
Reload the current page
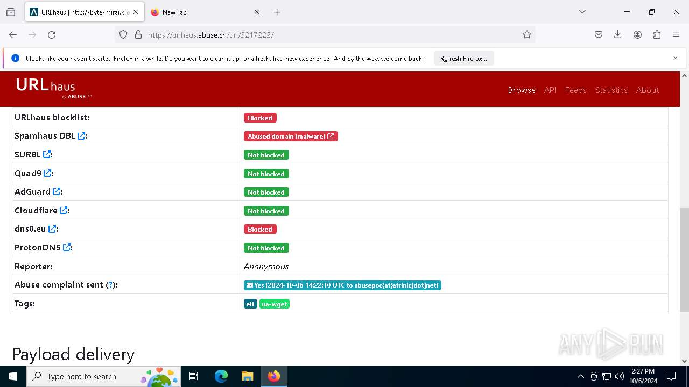coord(52,34)
